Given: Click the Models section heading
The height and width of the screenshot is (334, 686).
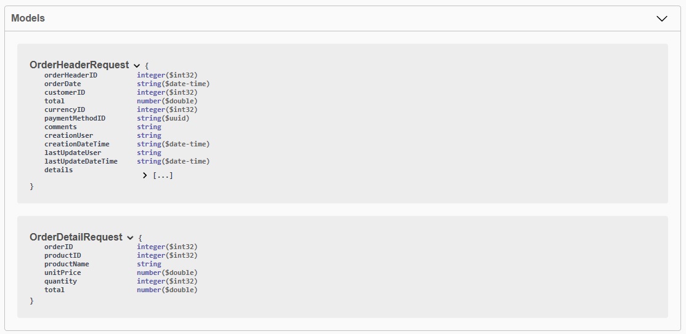Looking at the screenshot, I should (28, 18).
